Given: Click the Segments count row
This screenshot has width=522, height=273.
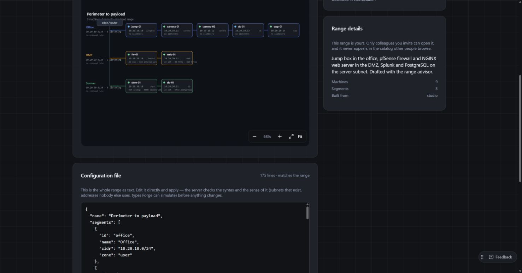Looking at the screenshot, I should pos(385,89).
